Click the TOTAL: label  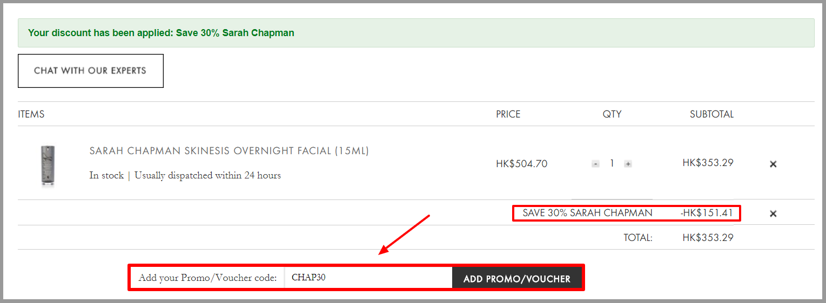[x=638, y=237]
